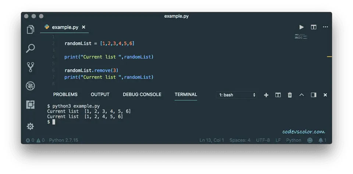Switch to the OUTPUT panel tab
The width and height of the screenshot is (353, 174).
tap(100, 95)
